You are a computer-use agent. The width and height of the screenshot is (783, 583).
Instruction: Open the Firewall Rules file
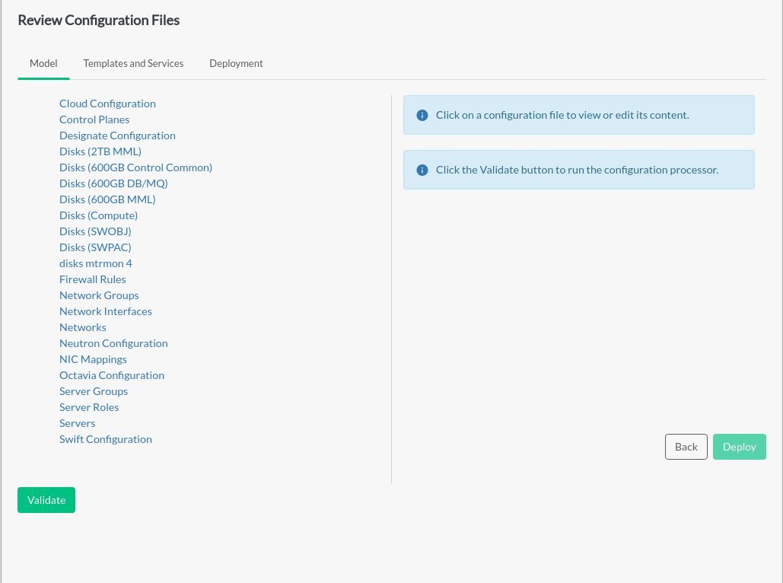coord(93,280)
